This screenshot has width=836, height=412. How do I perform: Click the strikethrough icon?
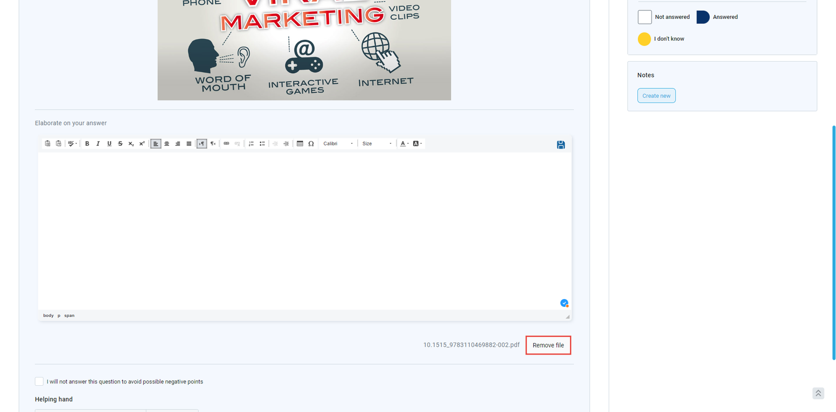[x=120, y=144]
